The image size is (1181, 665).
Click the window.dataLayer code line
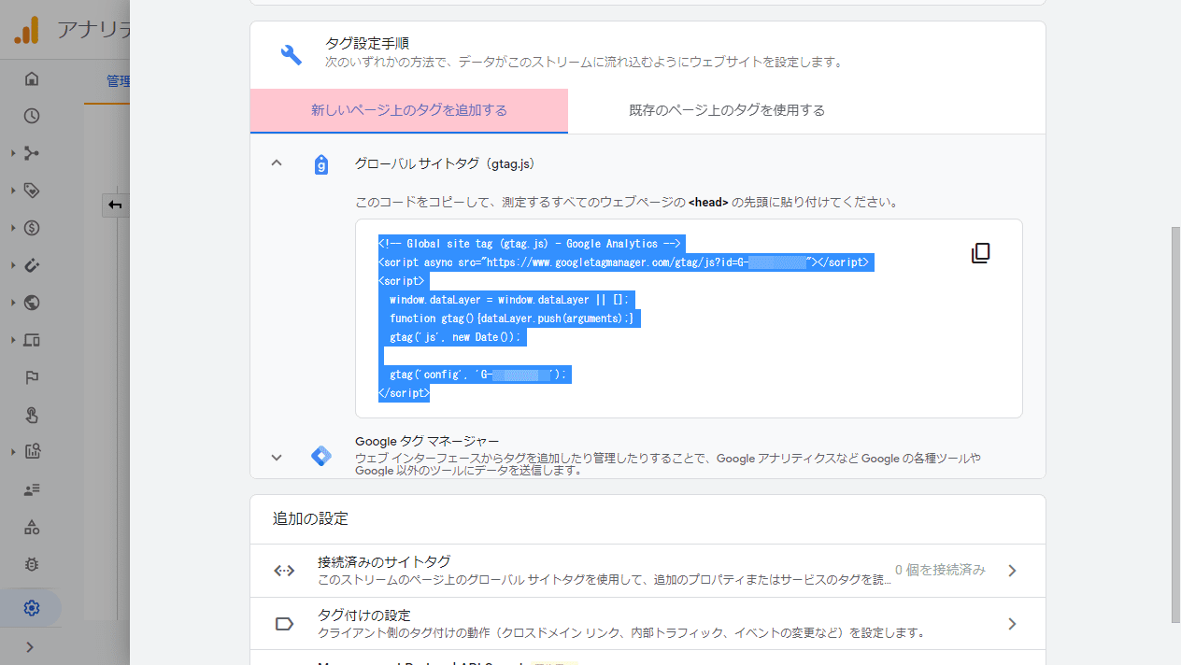click(509, 300)
